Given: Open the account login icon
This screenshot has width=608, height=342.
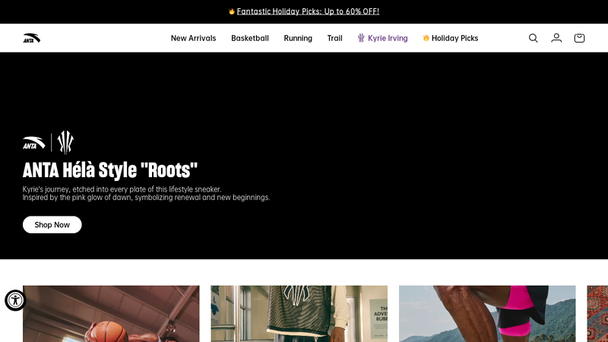Looking at the screenshot, I should (556, 38).
